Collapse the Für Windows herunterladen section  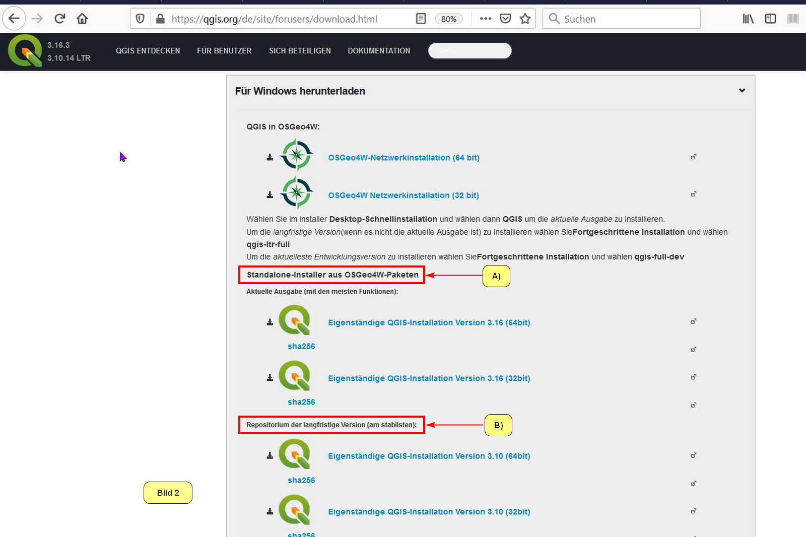pos(742,91)
